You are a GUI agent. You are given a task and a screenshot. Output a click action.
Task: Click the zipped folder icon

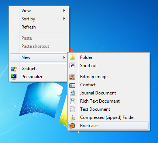click(x=72, y=117)
